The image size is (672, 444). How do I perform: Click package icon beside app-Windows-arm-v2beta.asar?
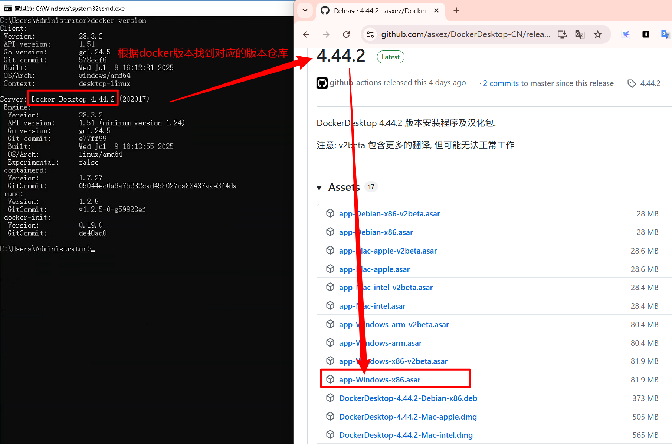coord(330,324)
